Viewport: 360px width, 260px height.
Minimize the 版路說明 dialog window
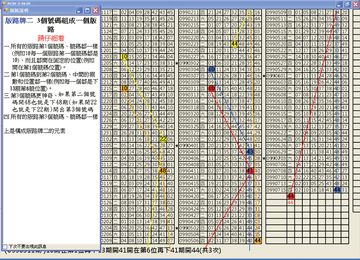[79, 10]
